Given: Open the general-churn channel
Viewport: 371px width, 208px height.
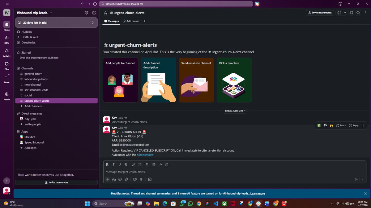Looking at the screenshot, I should click(56, 74).
